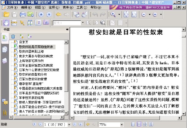Open the zoom out dropdown arrow
This screenshot has width=187, height=128.
(x=150, y=15)
